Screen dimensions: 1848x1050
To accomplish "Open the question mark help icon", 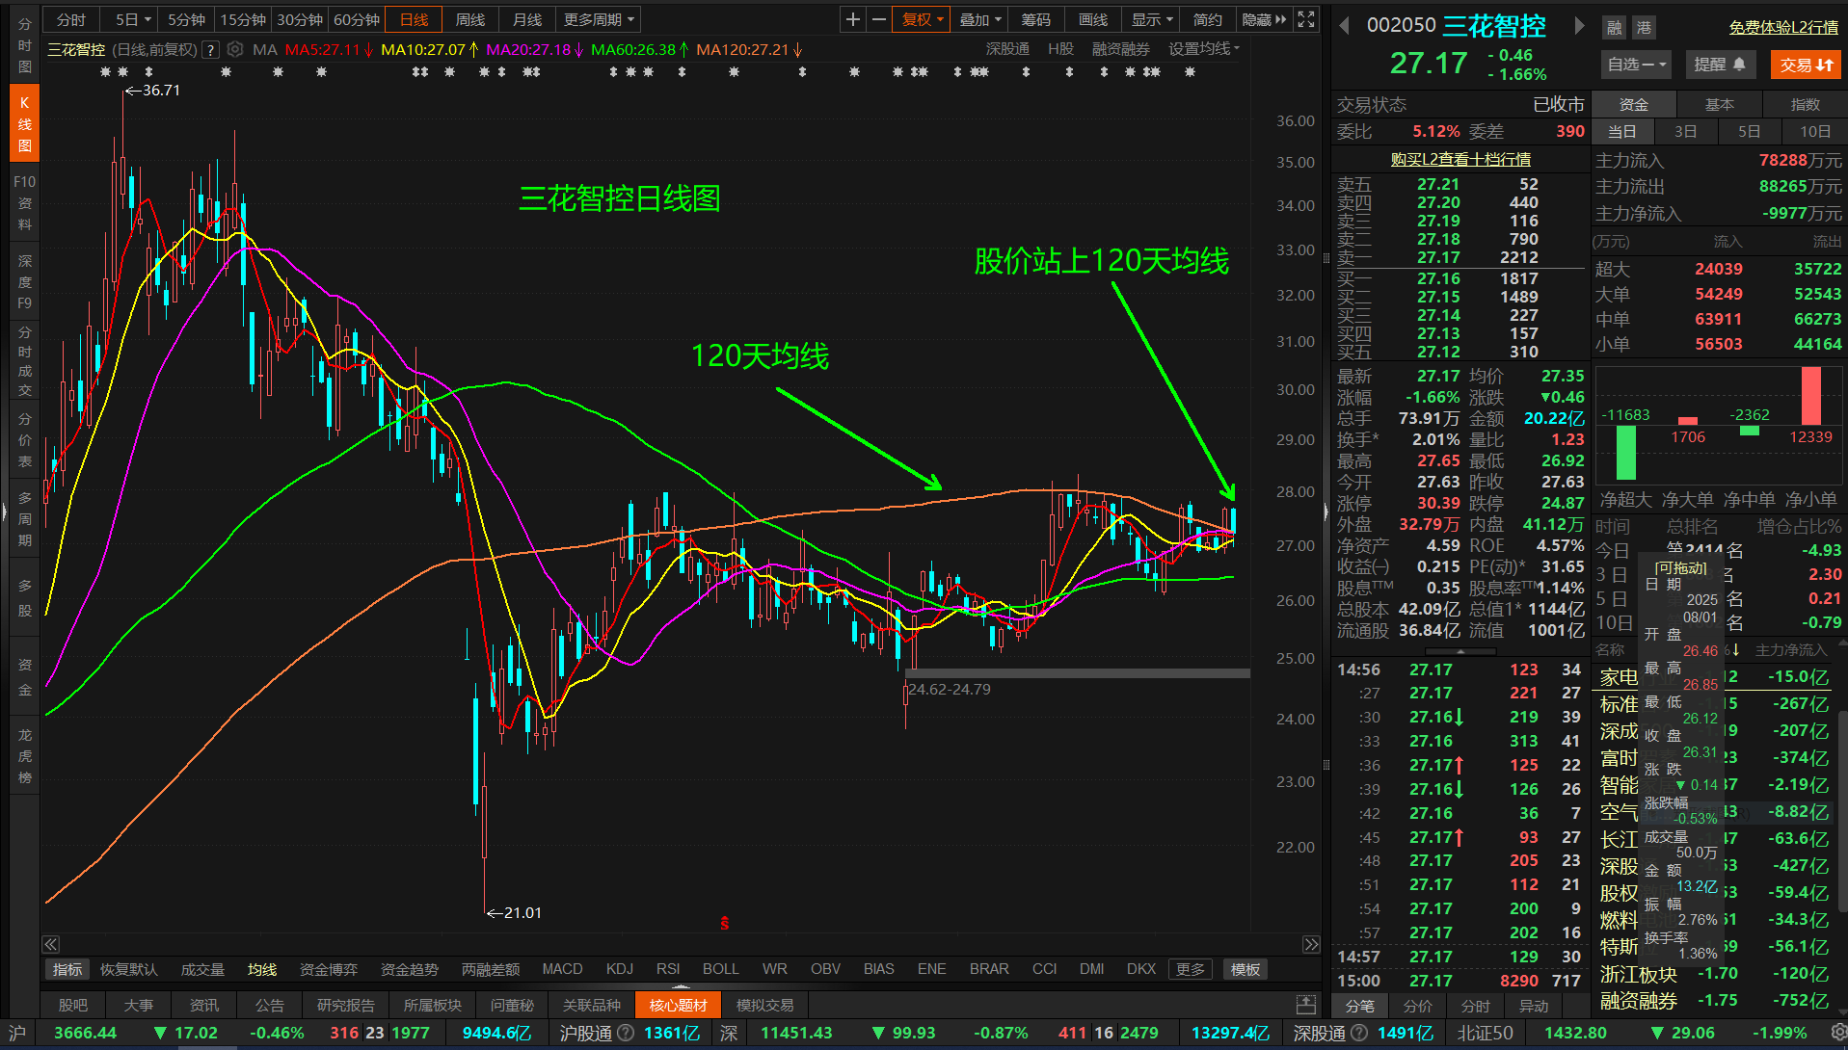I will (x=210, y=50).
